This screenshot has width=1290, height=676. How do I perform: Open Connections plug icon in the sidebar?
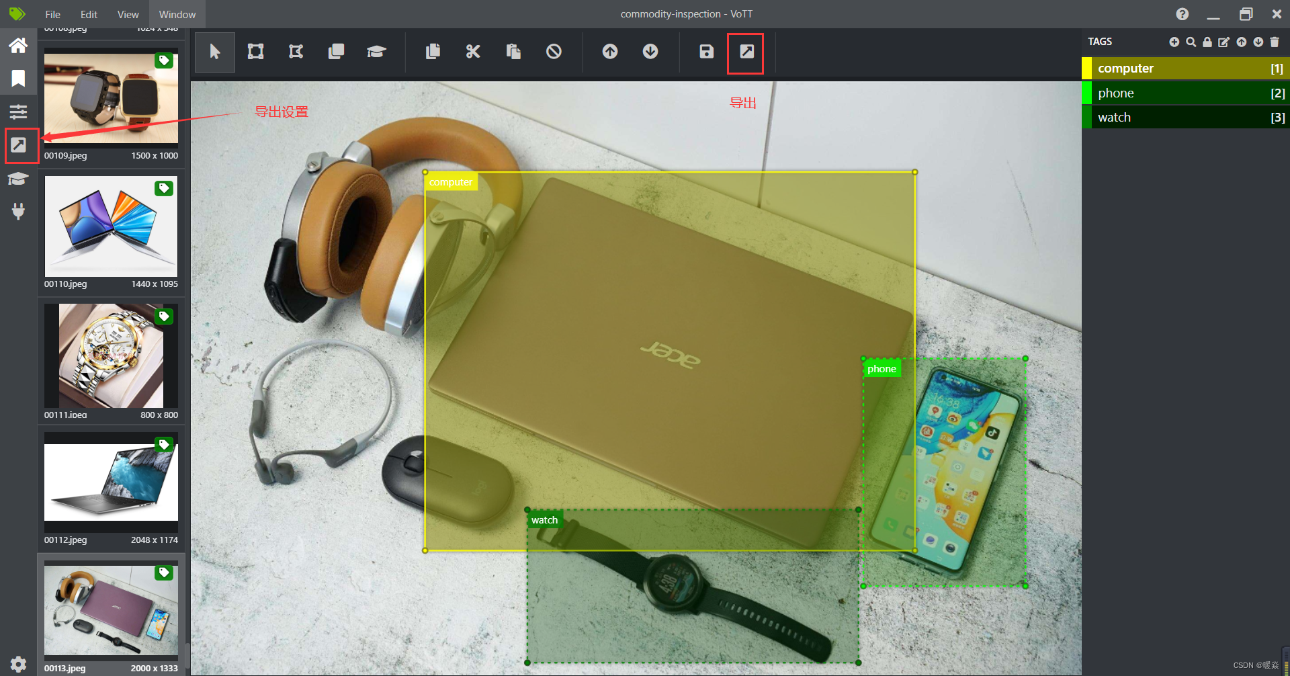[18, 211]
